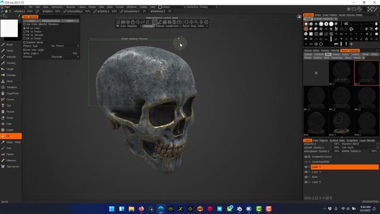Select Fill w/ Color radio option
This screenshot has width=380, height=214.
tap(24, 28)
